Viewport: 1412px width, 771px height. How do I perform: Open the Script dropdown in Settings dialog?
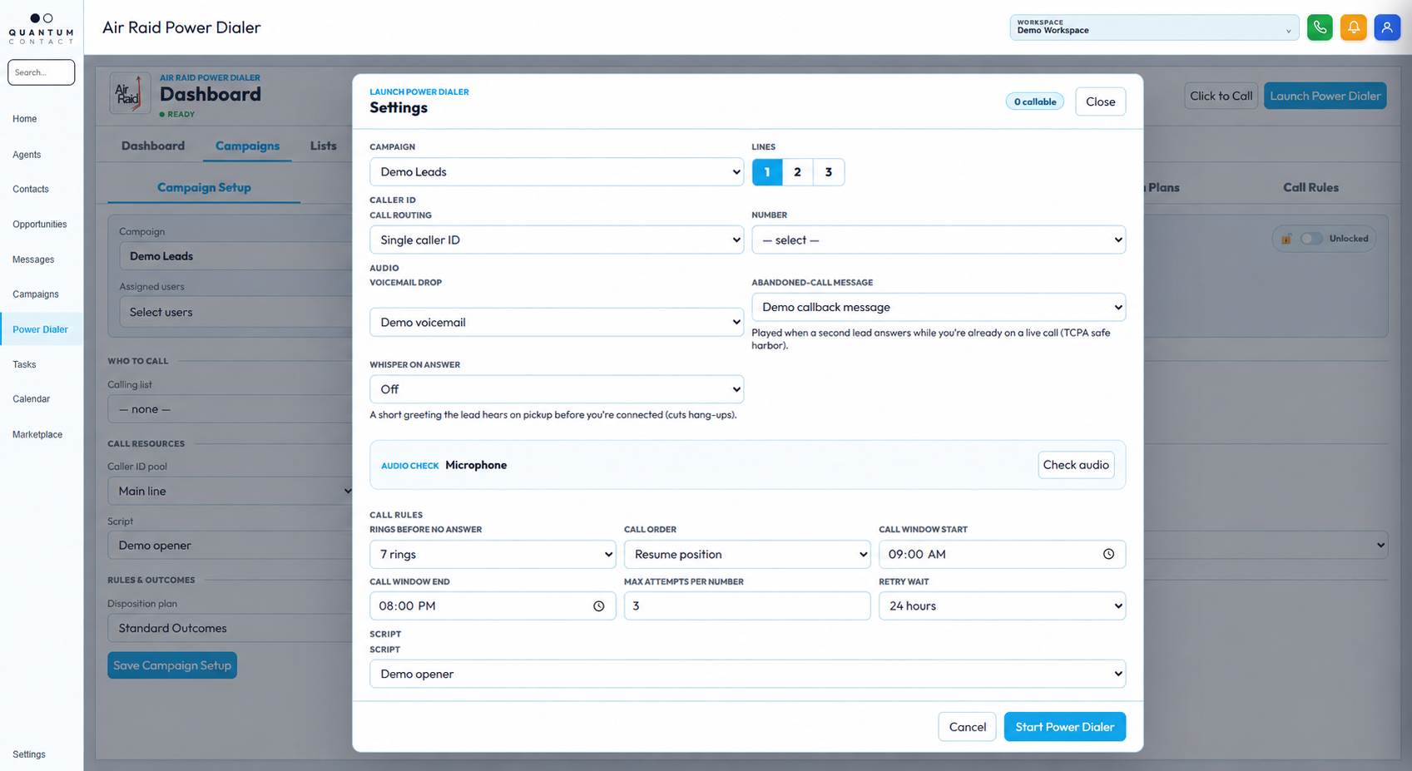coord(747,674)
